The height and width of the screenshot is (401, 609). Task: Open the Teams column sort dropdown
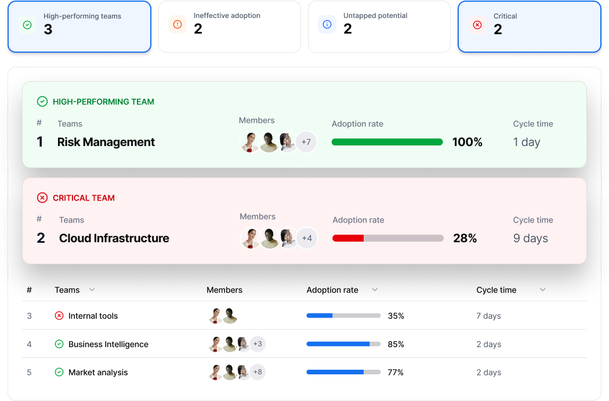pyautogui.click(x=92, y=290)
